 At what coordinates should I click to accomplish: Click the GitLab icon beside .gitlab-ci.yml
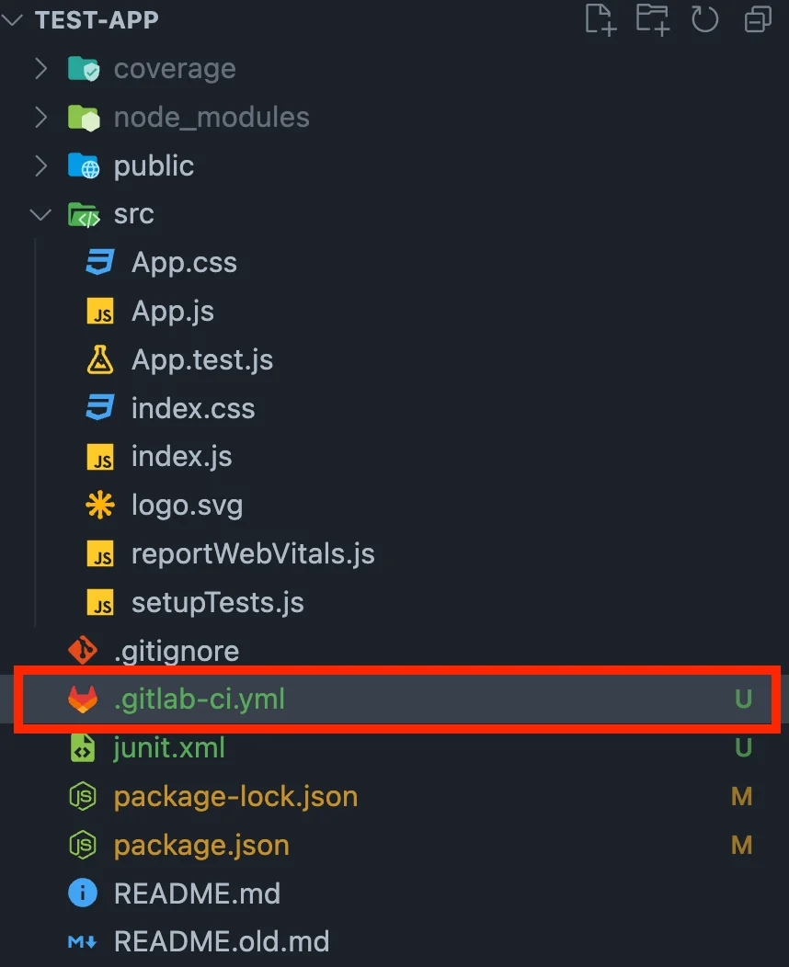coord(83,700)
